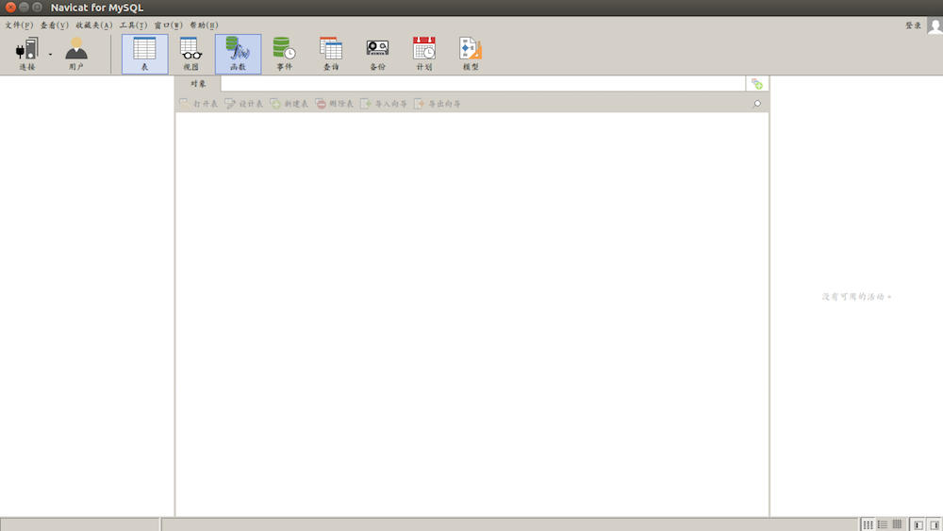Image resolution: width=943 pixels, height=531 pixels.
Task: Open the 工具(T) menu
Action: point(133,25)
